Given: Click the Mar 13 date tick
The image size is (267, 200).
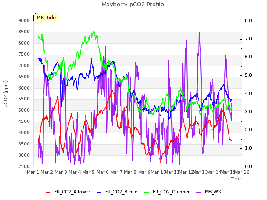Looking at the screenshot, I should (x=199, y=172).
